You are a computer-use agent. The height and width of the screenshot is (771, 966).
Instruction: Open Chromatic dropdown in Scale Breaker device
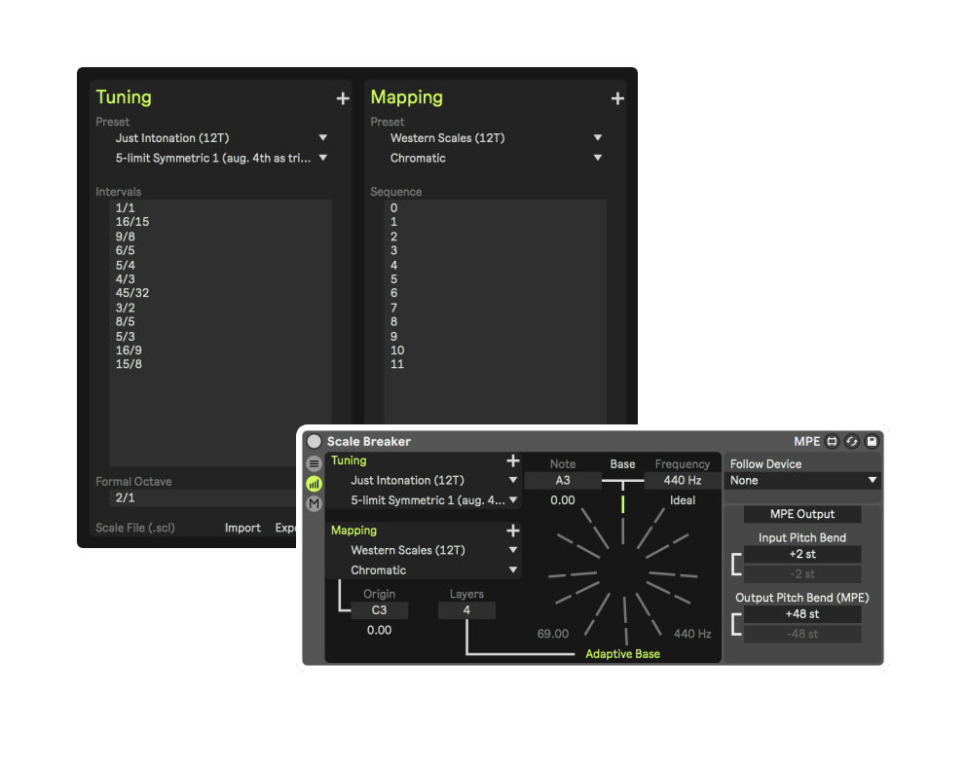(x=433, y=570)
